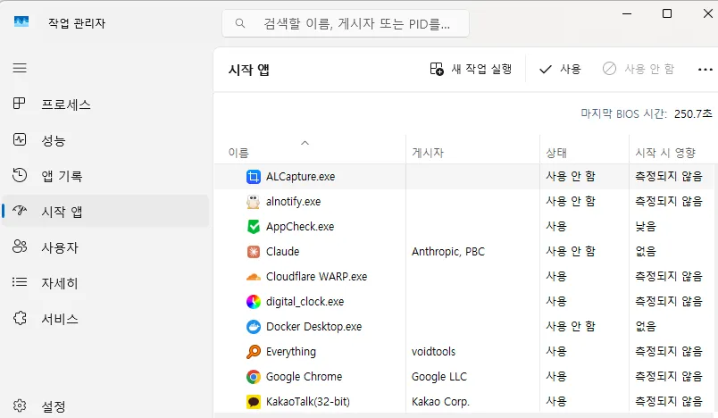
Task: Click the ALCapture.exe app icon
Action: click(x=254, y=177)
